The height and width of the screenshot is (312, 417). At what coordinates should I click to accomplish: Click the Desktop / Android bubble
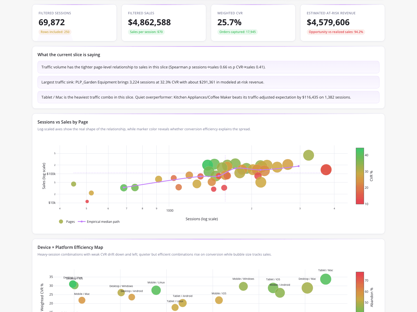pyautogui.click(x=132, y=297)
